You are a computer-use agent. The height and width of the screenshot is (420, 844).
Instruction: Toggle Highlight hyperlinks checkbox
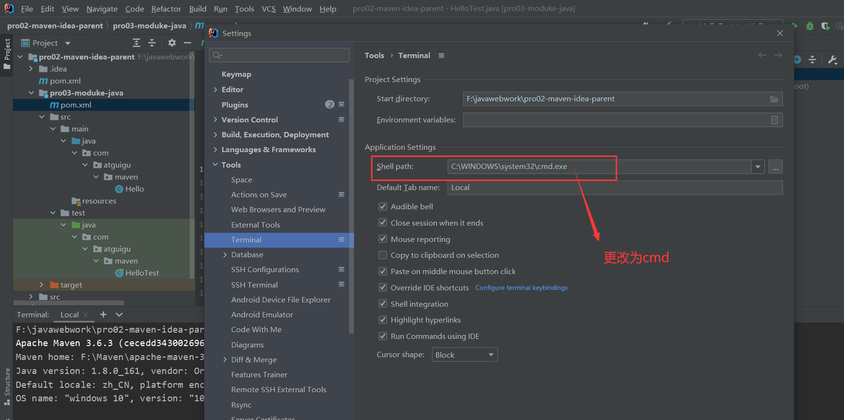coord(383,320)
